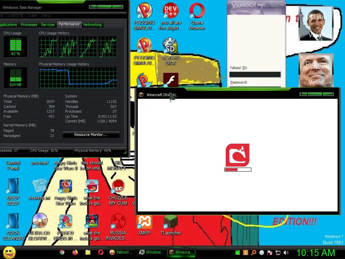Click the Commit (MB) value 1158 / 4094
The image size is (345, 259).
pyautogui.click(x=107, y=121)
